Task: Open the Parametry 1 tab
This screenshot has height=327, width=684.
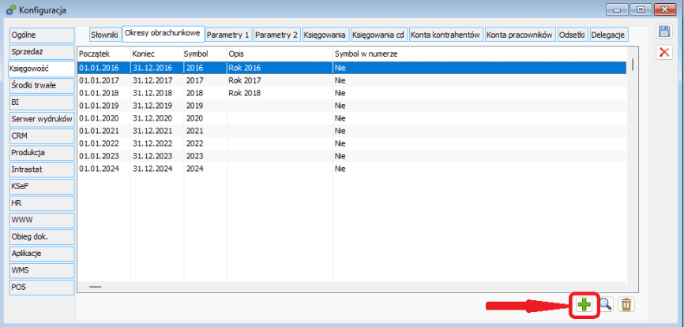Action: click(x=230, y=35)
